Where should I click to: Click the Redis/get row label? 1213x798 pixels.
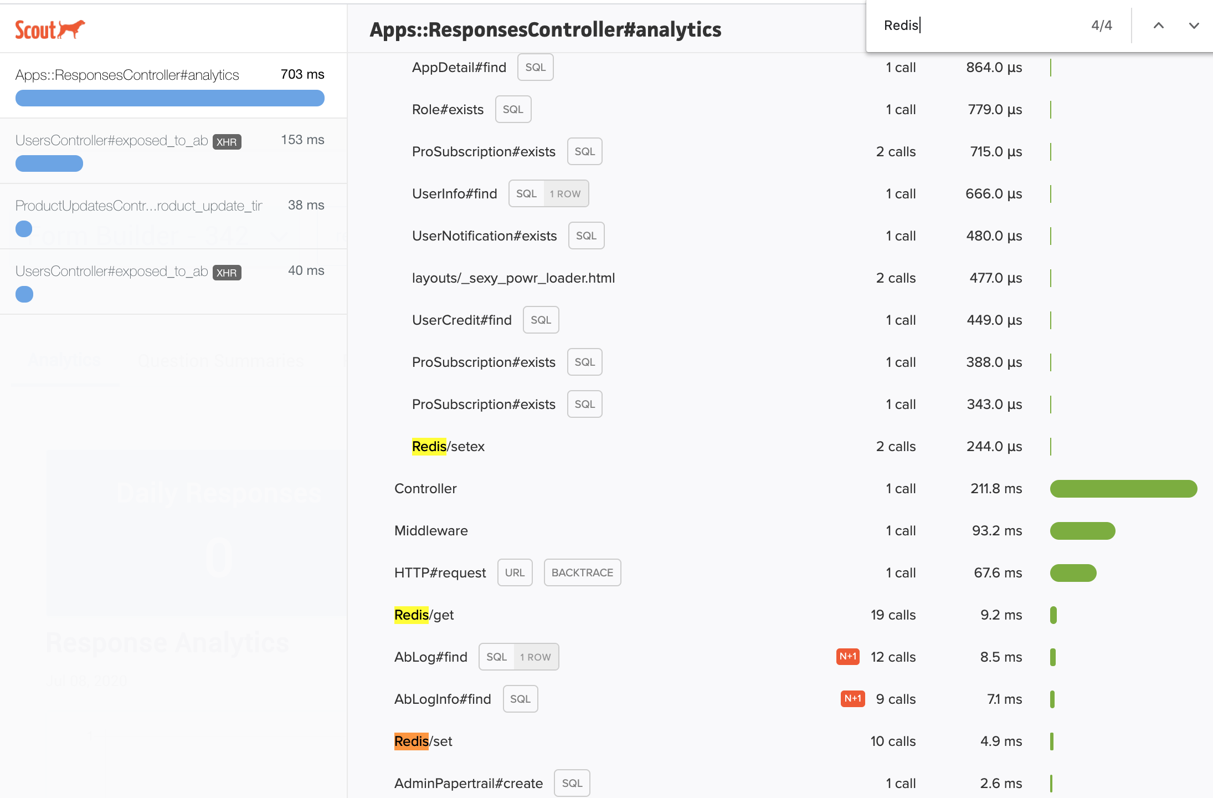[x=424, y=615]
